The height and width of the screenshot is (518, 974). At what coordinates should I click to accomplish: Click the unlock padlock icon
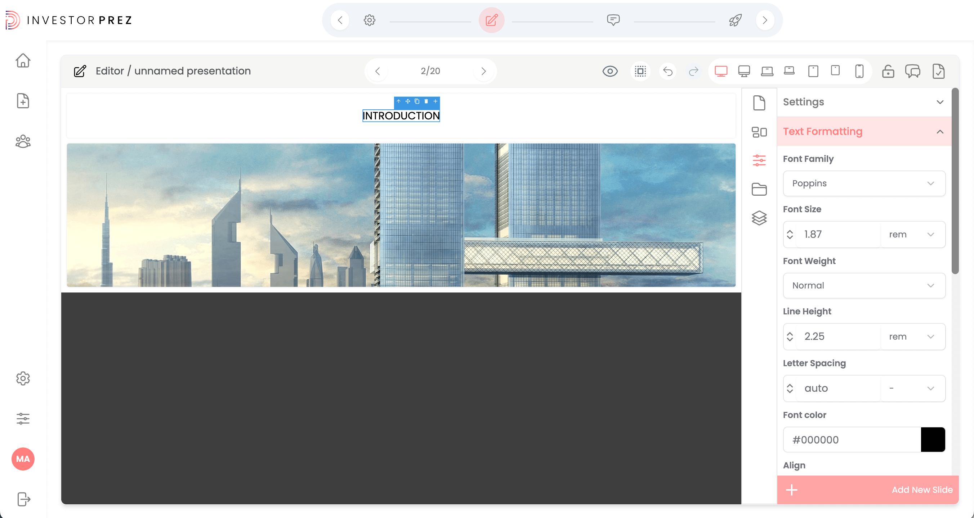(888, 71)
